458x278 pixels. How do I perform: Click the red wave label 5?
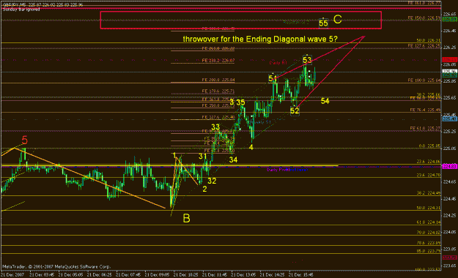[x=24, y=140]
